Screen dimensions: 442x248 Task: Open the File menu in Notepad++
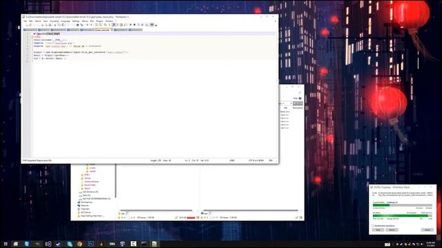[25, 21]
